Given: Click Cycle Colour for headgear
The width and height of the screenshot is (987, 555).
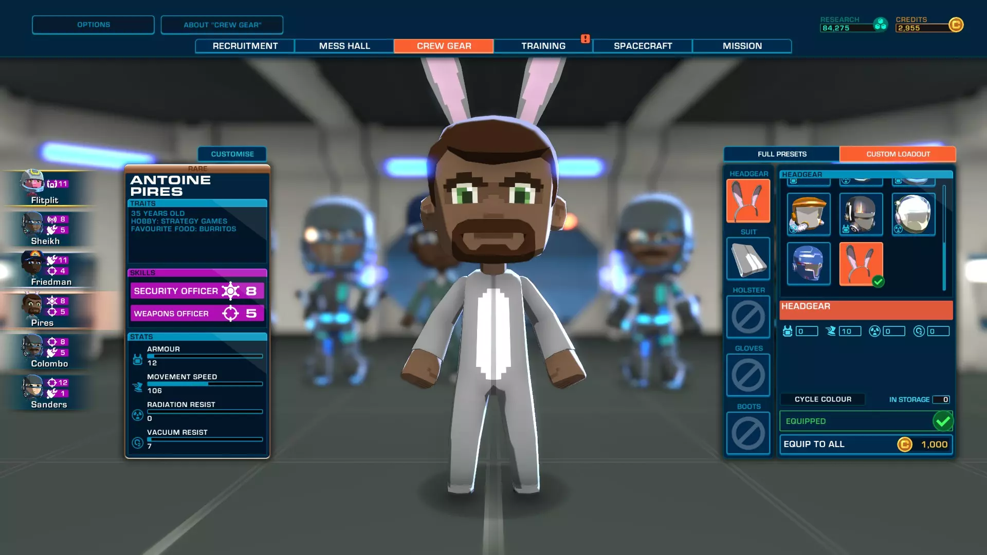Looking at the screenshot, I should (x=822, y=399).
